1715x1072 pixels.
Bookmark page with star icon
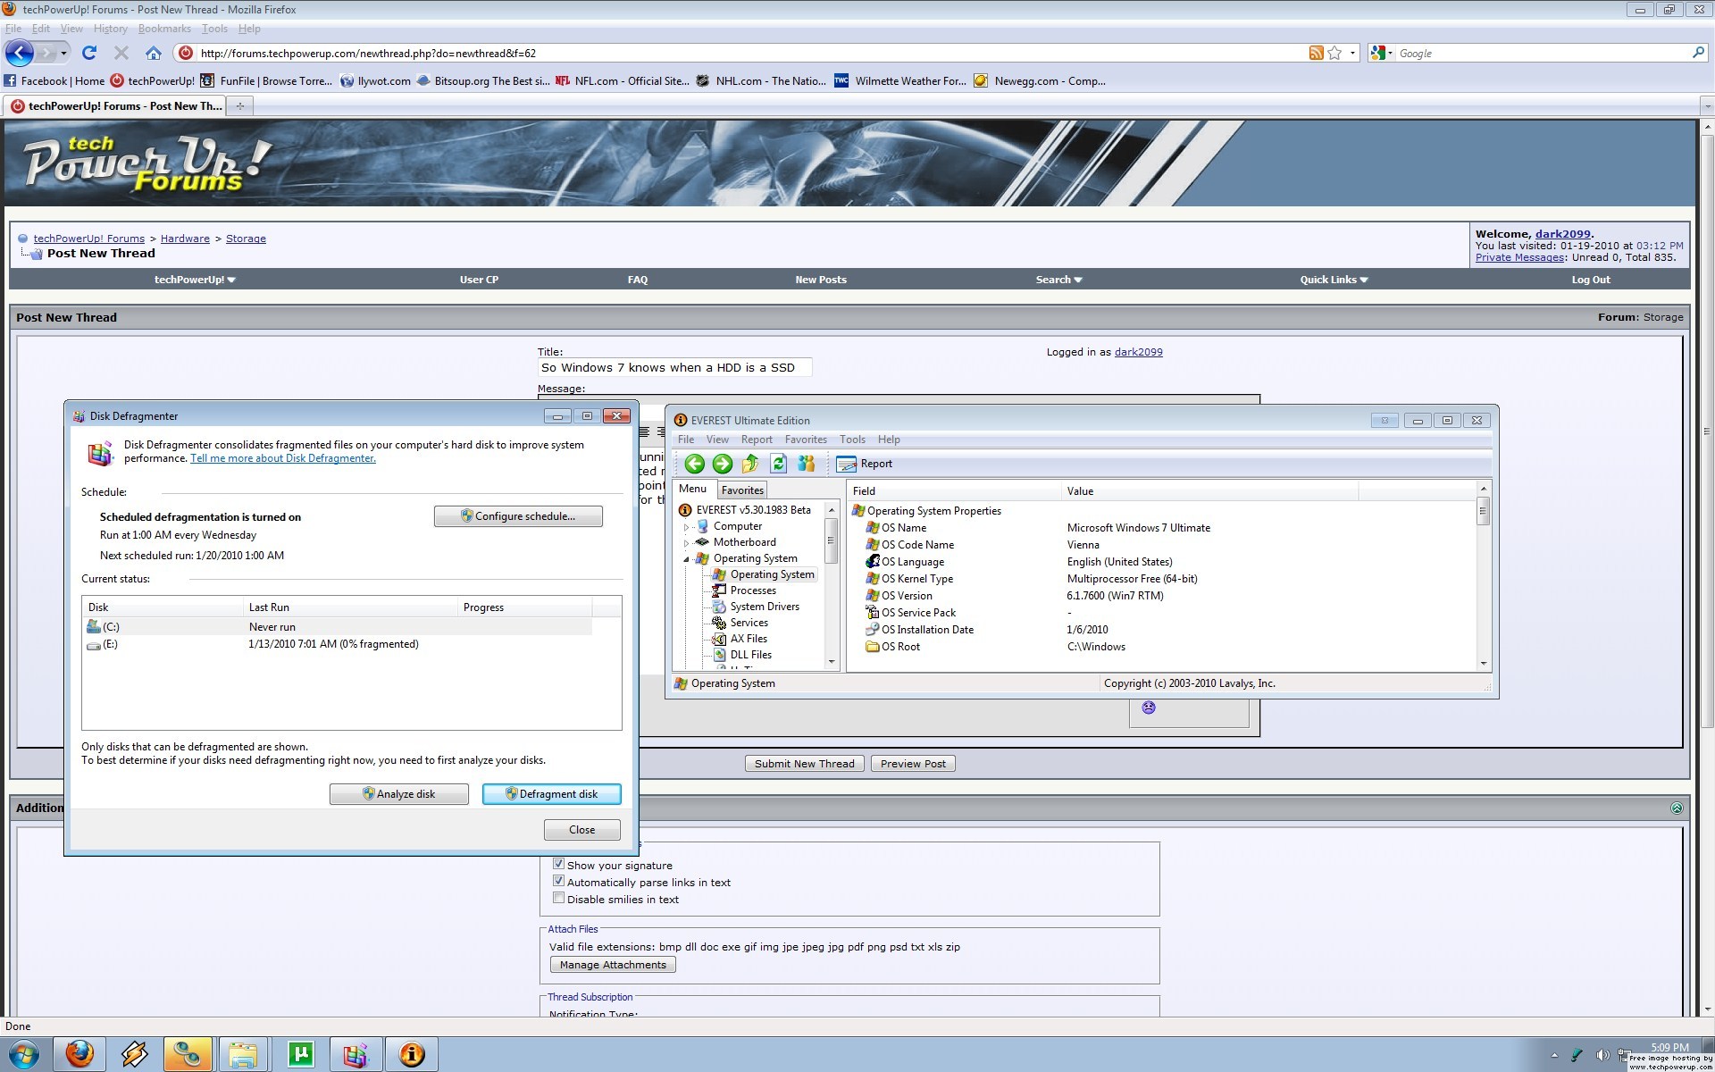coord(1334,54)
